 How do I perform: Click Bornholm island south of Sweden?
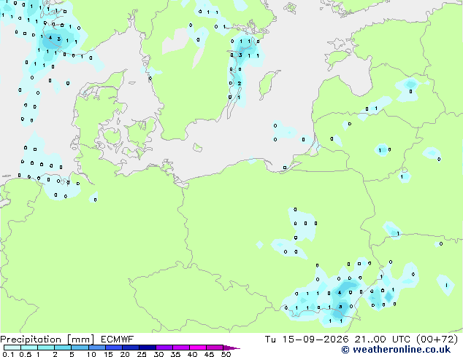[x=198, y=148]
